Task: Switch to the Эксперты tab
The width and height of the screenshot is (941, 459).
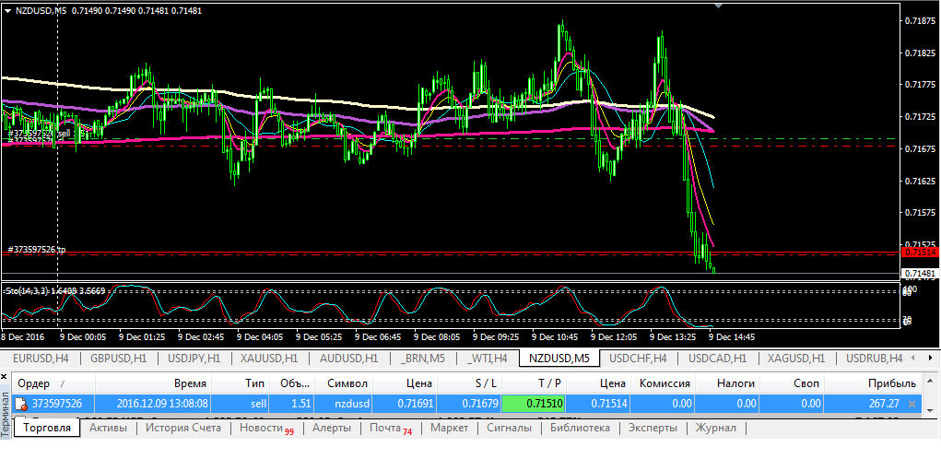Action: (653, 428)
